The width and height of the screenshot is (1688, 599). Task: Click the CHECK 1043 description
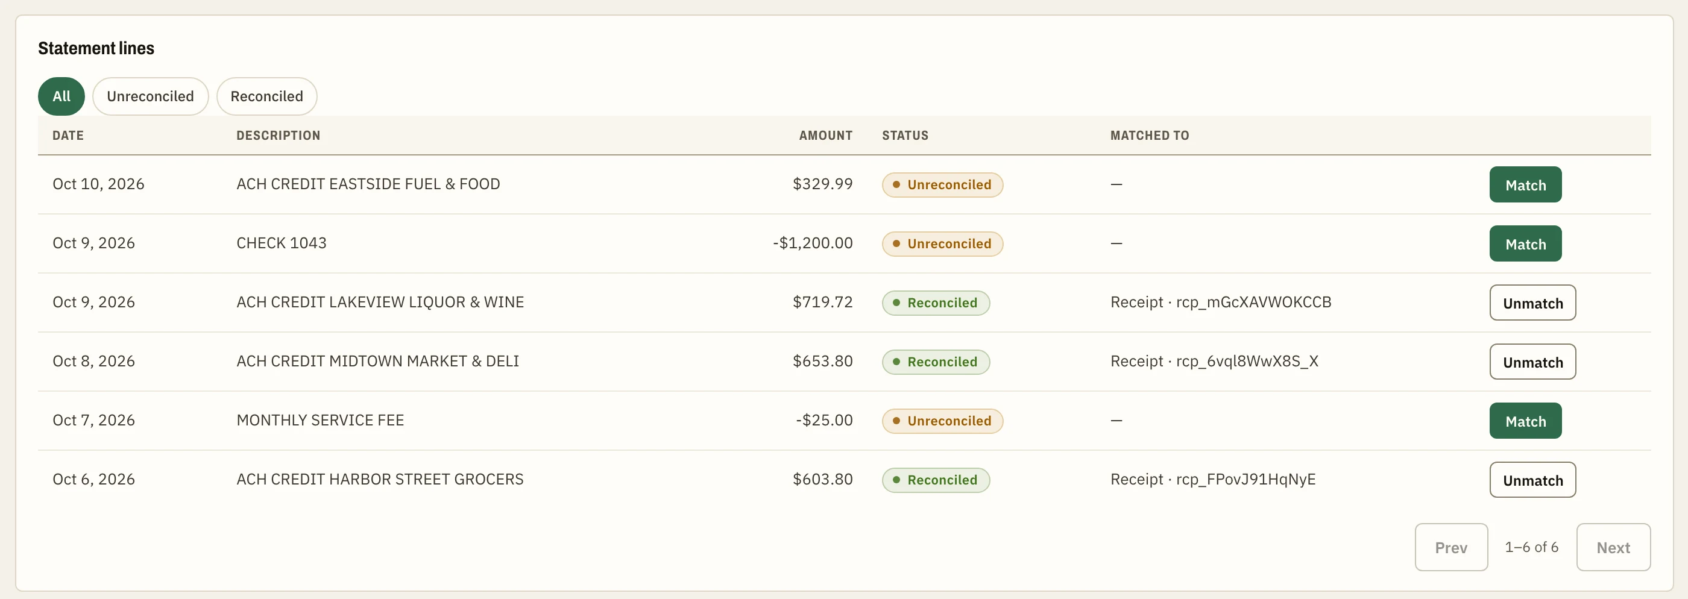tap(281, 243)
